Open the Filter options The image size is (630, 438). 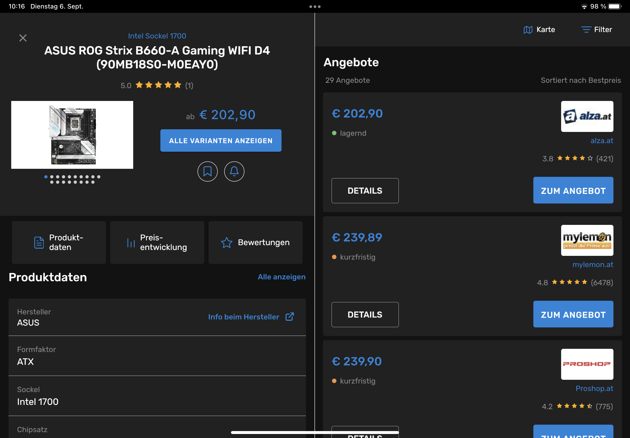(x=597, y=30)
